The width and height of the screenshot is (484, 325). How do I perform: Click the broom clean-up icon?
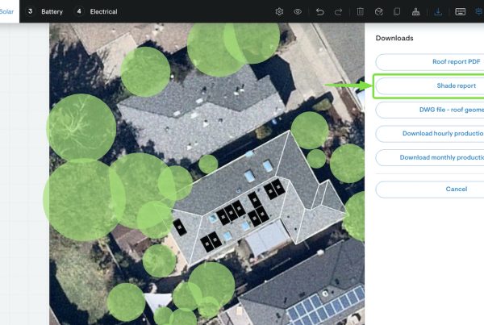(x=415, y=12)
